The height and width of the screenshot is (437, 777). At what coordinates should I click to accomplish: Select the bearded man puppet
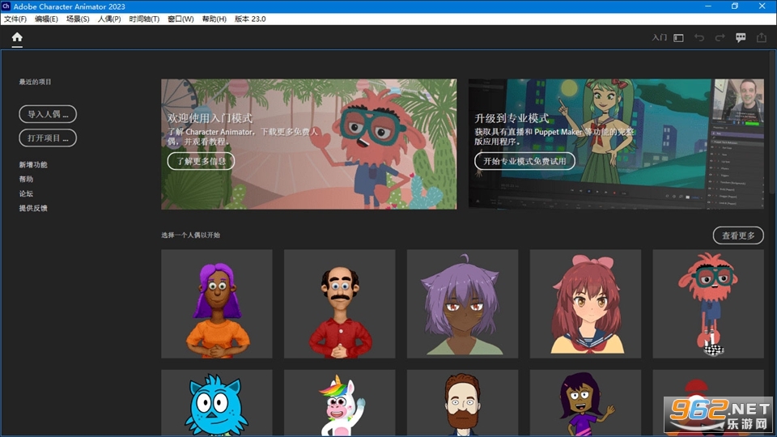point(462,403)
